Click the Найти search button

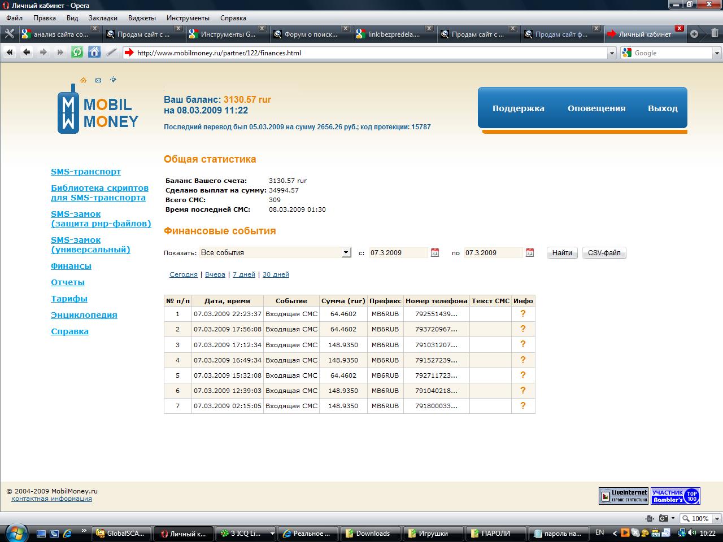pyautogui.click(x=562, y=252)
